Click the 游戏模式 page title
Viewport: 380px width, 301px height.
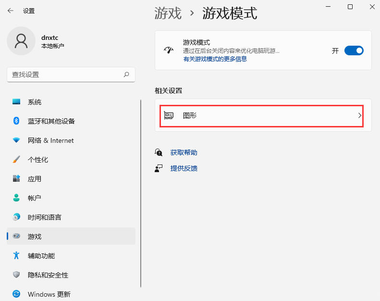[x=230, y=13]
